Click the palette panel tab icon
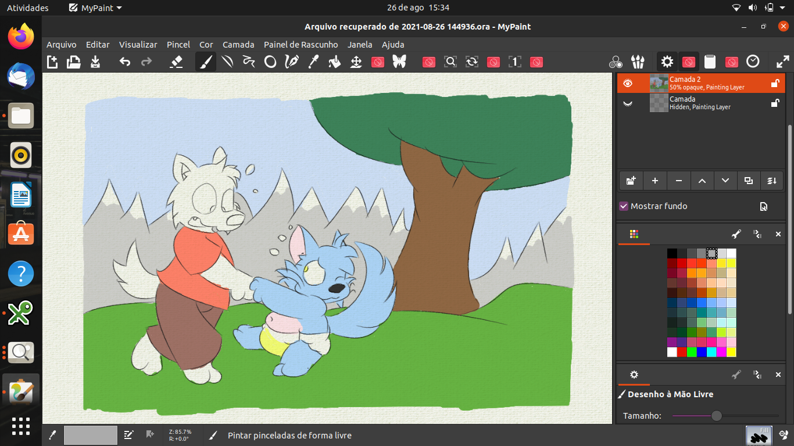794x446 pixels. click(634, 234)
